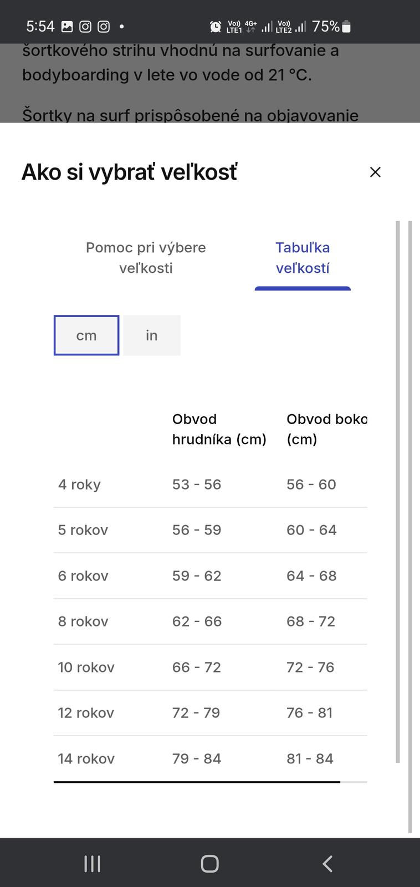The image size is (420, 887).
Task: Switch to Pomoc pri výbere veľkosti tab
Action: (x=146, y=258)
